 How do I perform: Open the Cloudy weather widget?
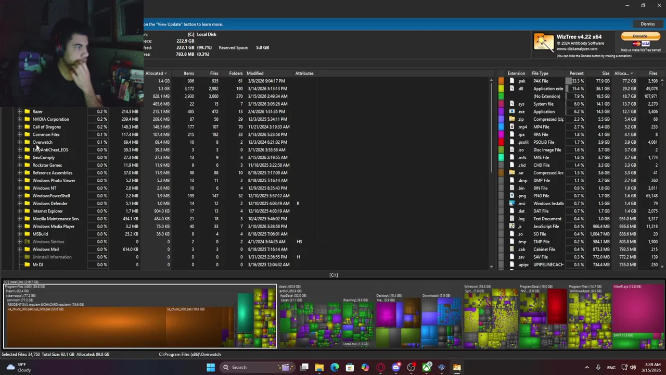[x=18, y=367]
